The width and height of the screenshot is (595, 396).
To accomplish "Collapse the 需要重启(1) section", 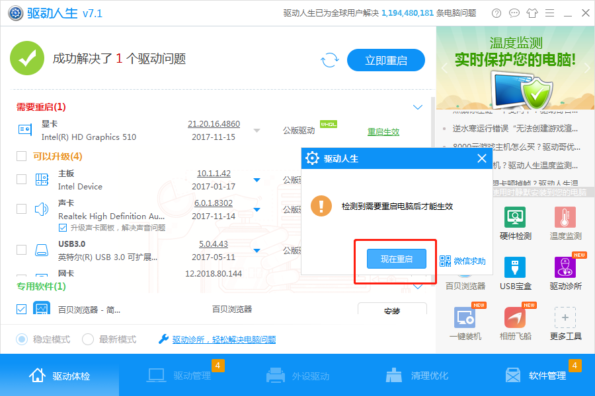I will [417, 106].
